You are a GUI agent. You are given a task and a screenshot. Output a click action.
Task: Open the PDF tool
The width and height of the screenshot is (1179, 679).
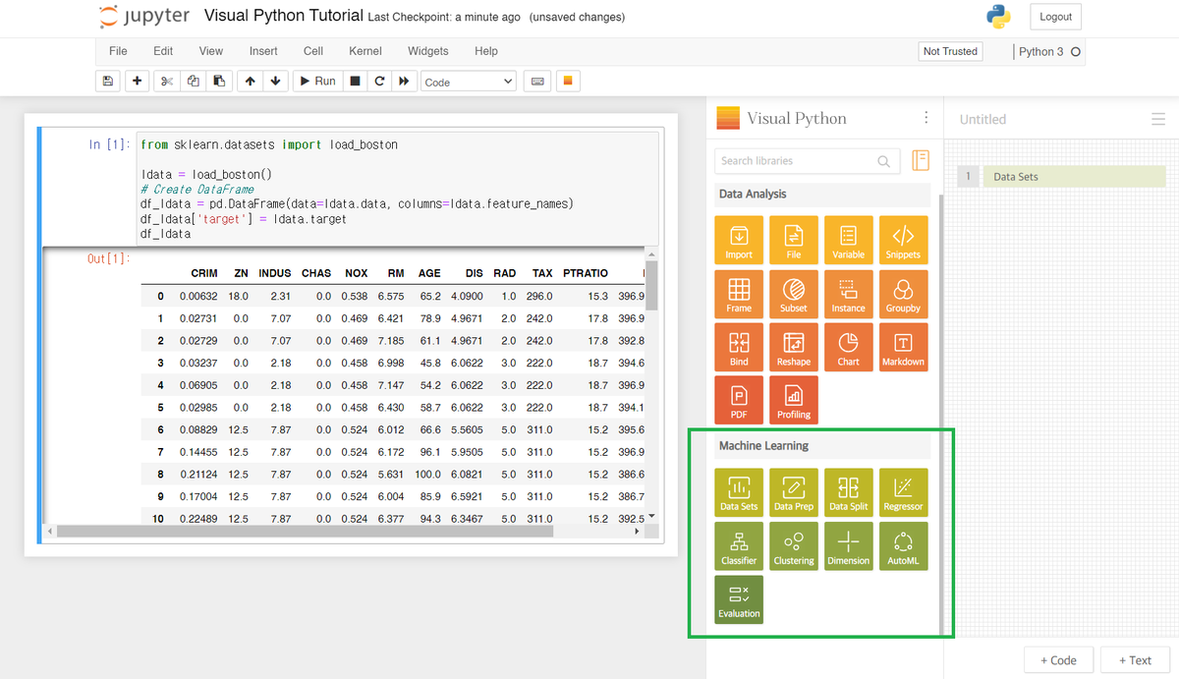coord(739,400)
